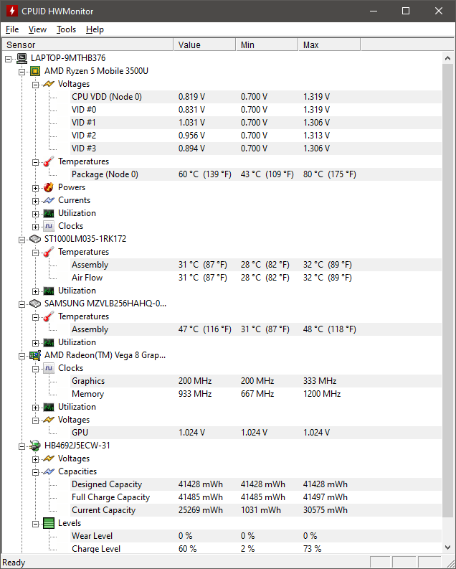The width and height of the screenshot is (456, 569).
Task: Click the green Levels bars icon
Action: click(x=49, y=523)
